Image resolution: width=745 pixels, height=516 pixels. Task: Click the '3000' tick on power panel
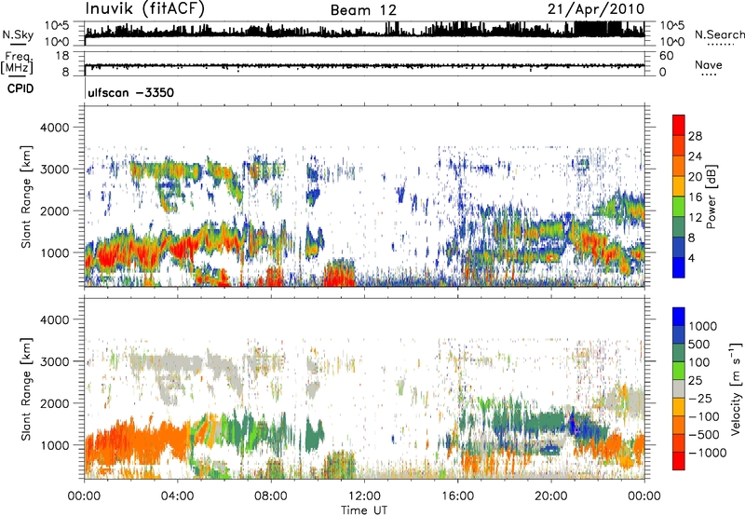[x=54, y=170]
